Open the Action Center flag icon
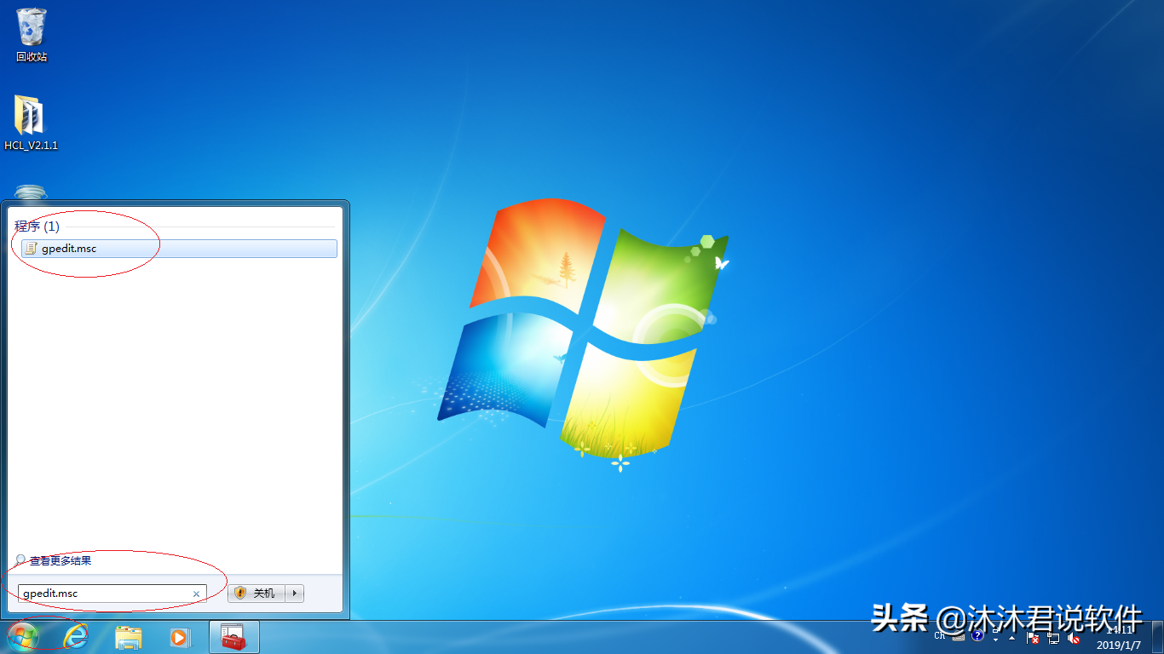 pyautogui.click(x=1032, y=637)
